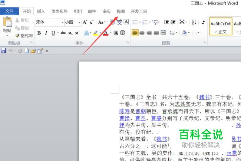
Task: Toggle Align Right paragraph
Action: click(x=149, y=33)
